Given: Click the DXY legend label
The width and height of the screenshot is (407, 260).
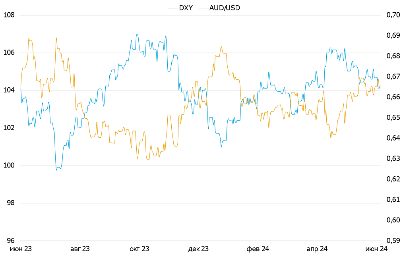Looking at the screenshot, I should coord(186,8).
